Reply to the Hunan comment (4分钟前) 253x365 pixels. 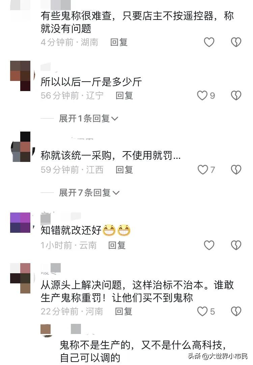[x=119, y=43]
